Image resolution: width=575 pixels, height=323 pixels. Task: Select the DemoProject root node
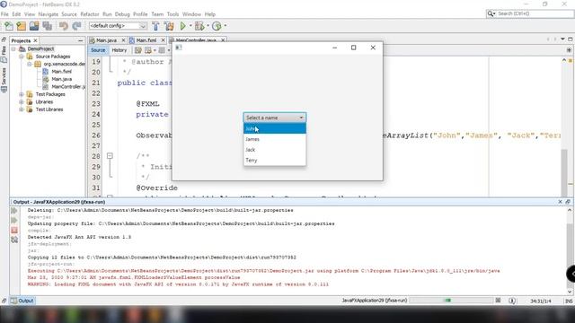pos(36,48)
